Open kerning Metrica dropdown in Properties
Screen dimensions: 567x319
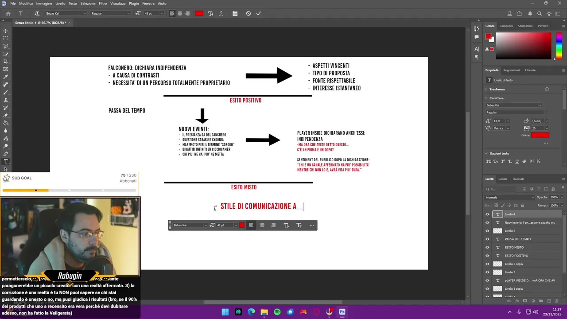coord(508,128)
